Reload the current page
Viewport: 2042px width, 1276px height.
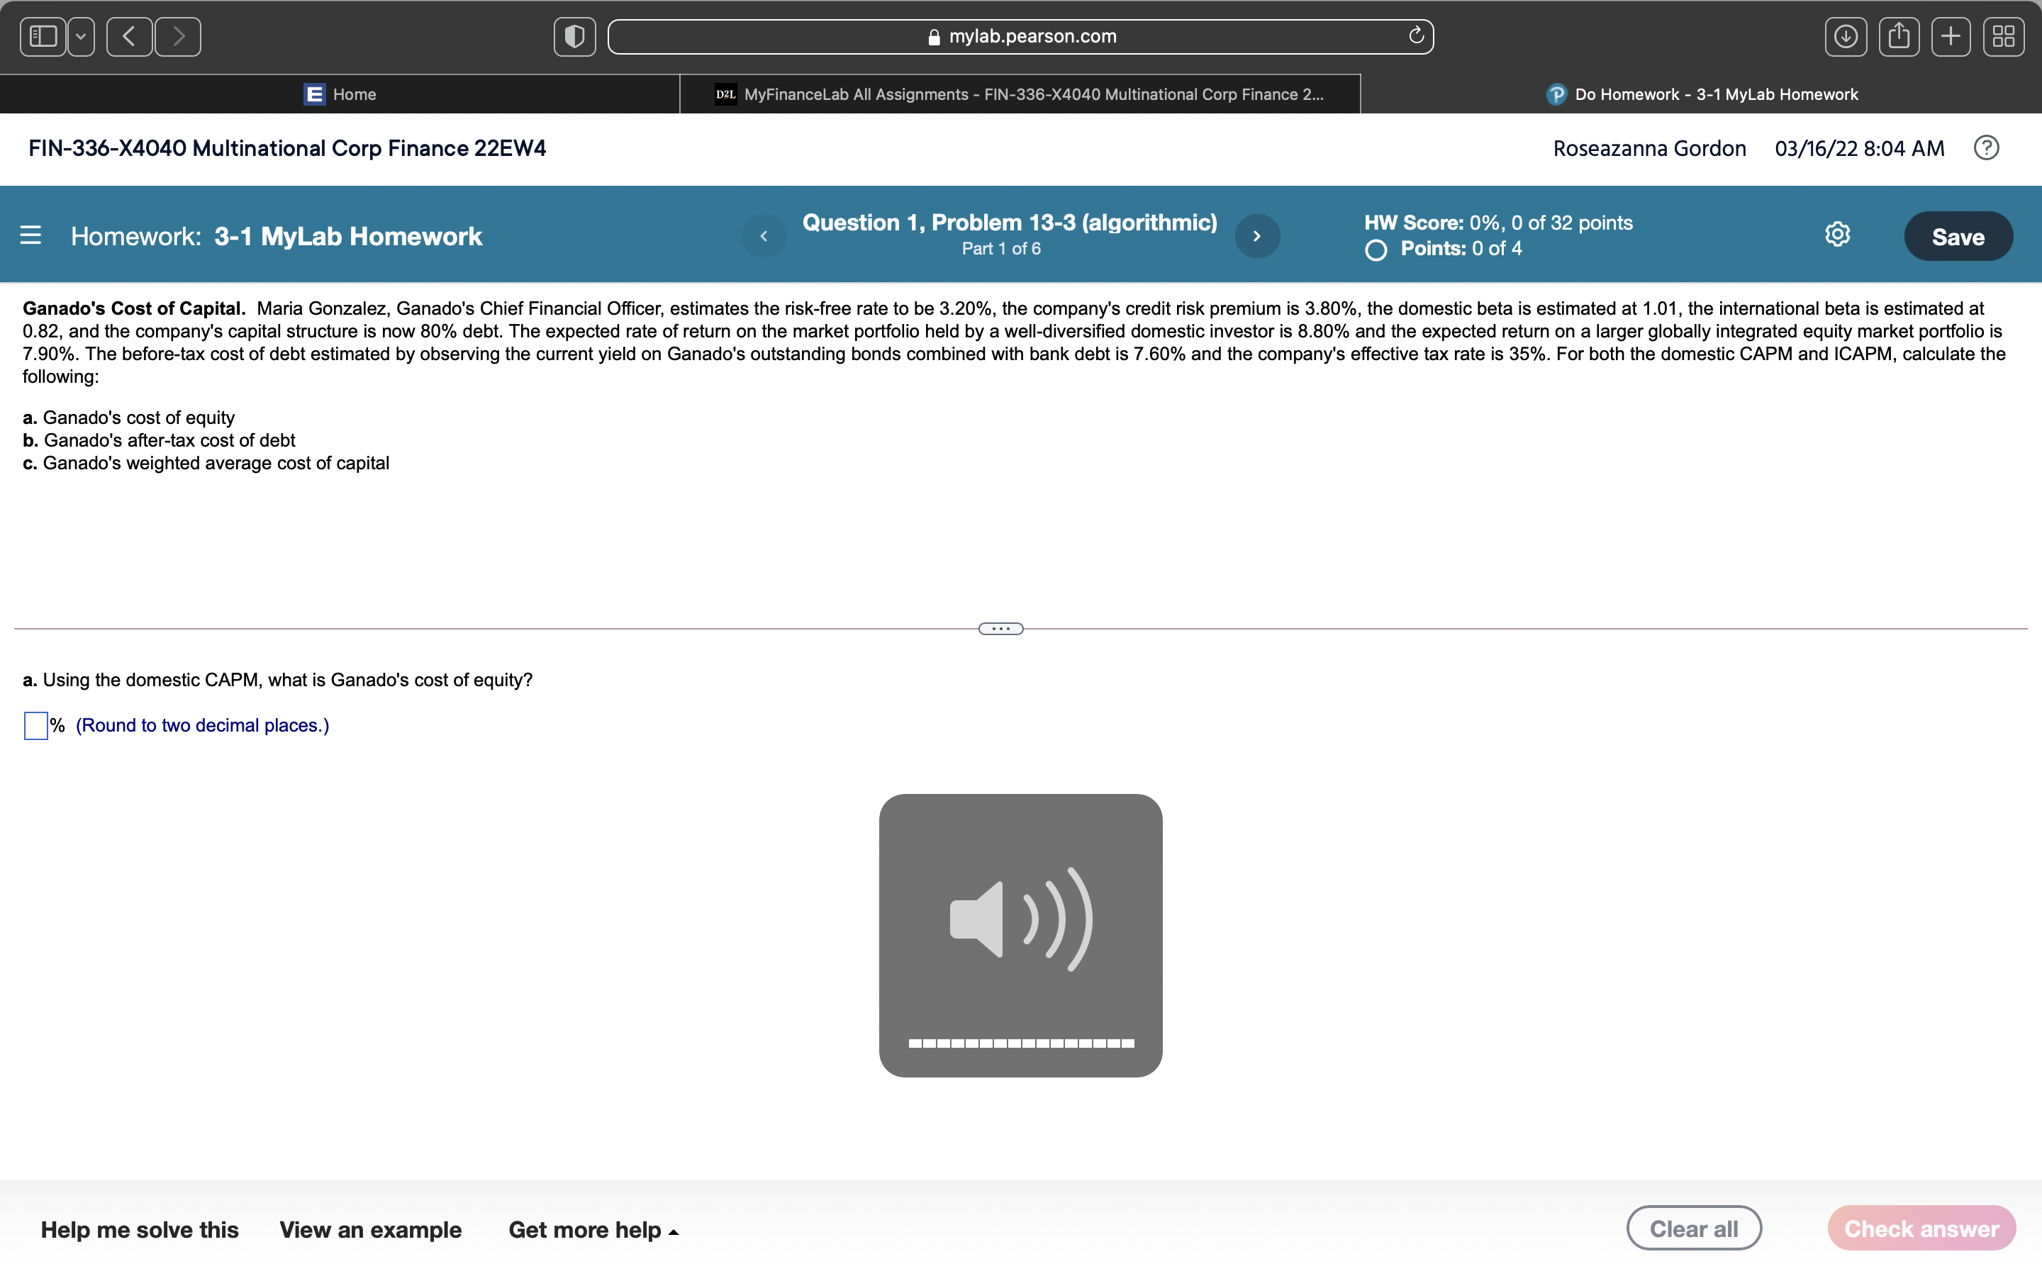[1415, 35]
